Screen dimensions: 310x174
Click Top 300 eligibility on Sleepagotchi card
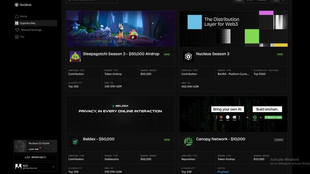(x=74, y=87)
